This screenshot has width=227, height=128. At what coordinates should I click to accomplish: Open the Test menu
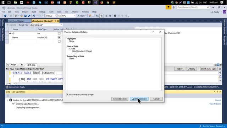pos(66,12)
